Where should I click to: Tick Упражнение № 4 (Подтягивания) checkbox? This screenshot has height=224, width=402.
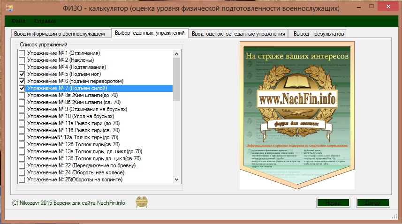(x=22, y=67)
